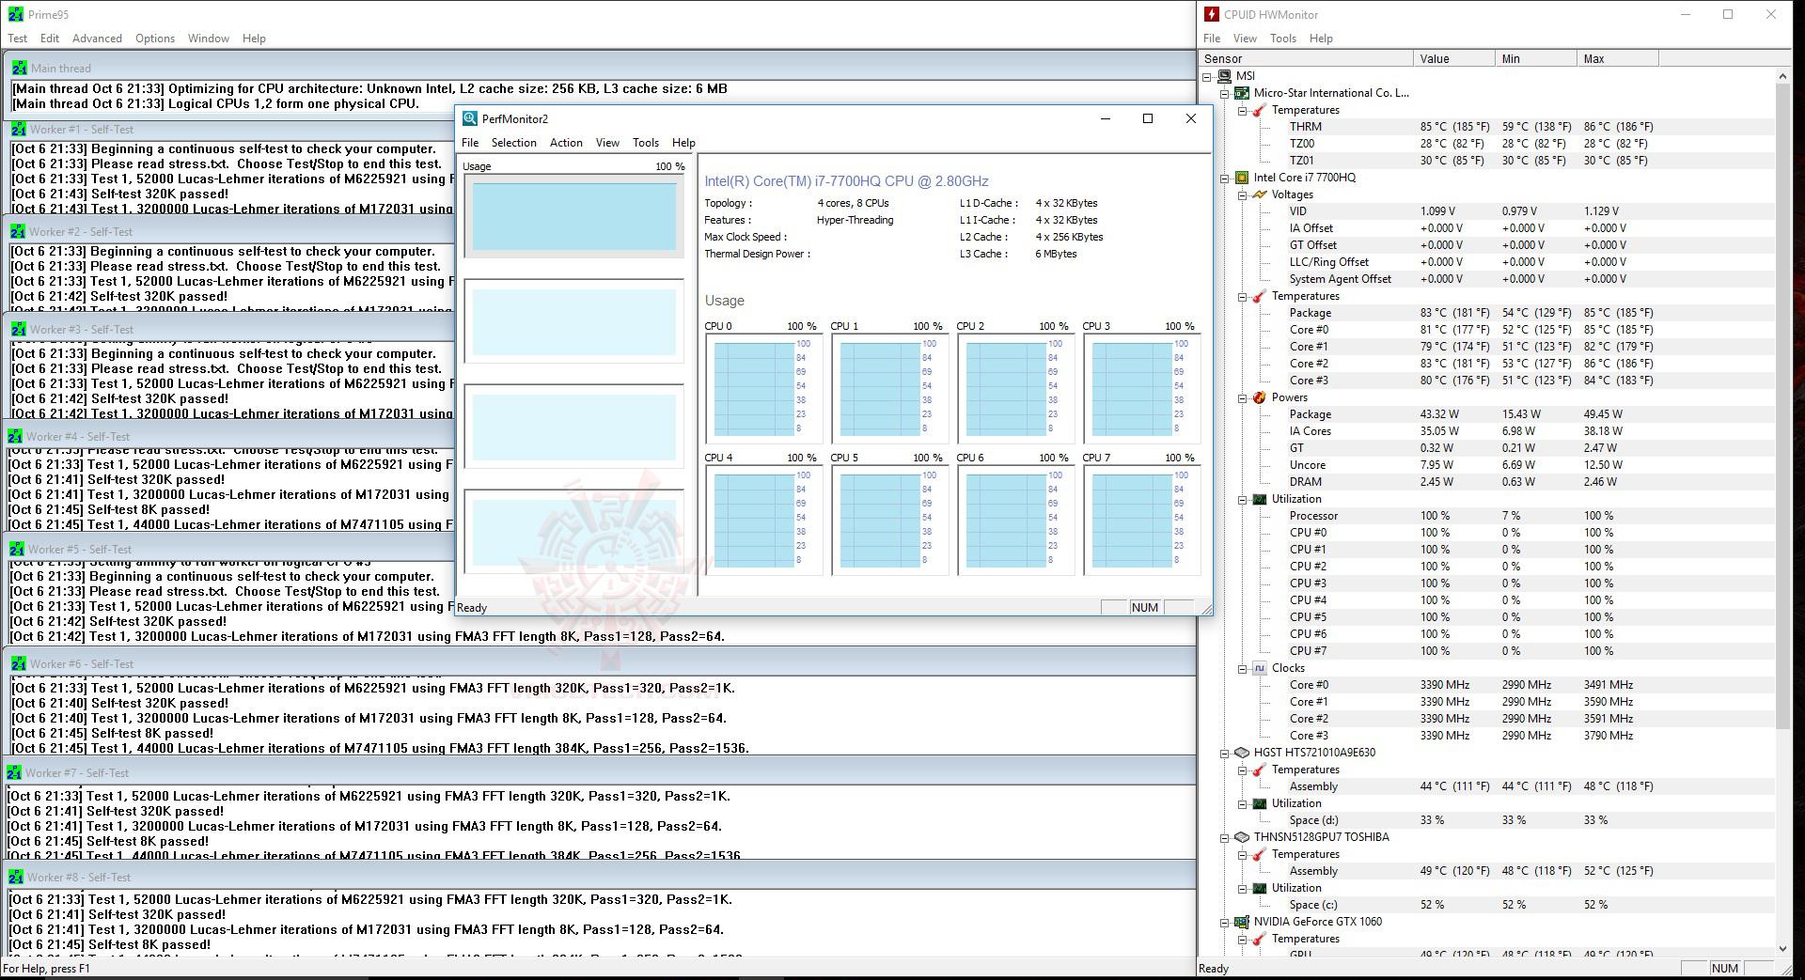Open the Action menu in PerfMonitor2
1805x980 pixels.
pos(566,142)
